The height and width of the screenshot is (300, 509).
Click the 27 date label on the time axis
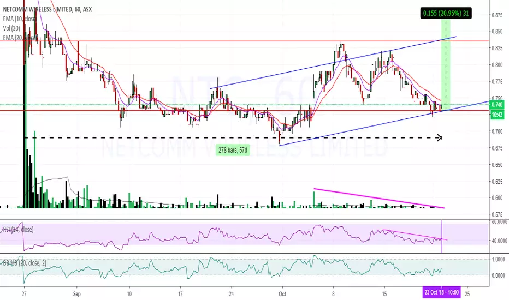click(24, 294)
